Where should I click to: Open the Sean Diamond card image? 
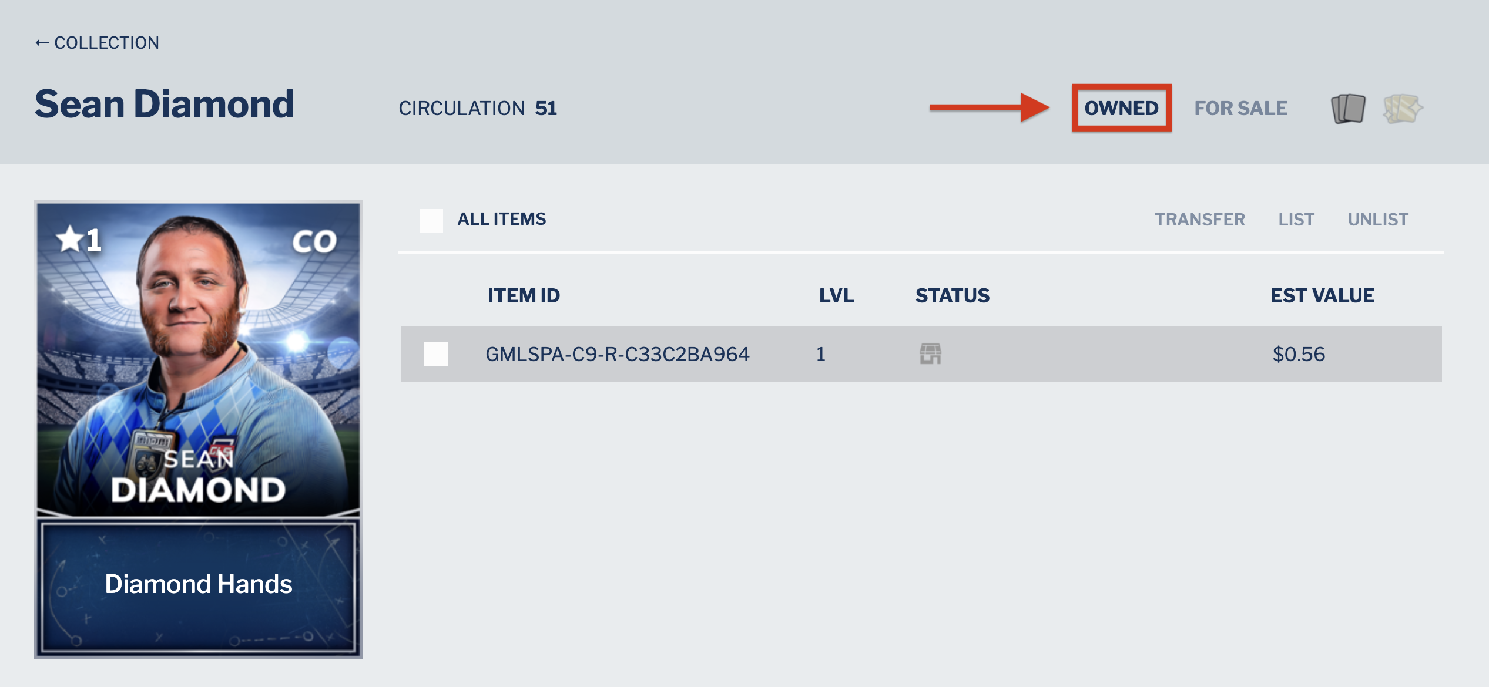pyautogui.click(x=199, y=358)
